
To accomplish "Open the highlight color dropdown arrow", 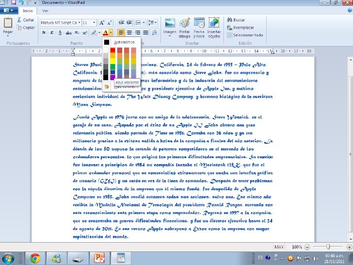I will [99, 33].
